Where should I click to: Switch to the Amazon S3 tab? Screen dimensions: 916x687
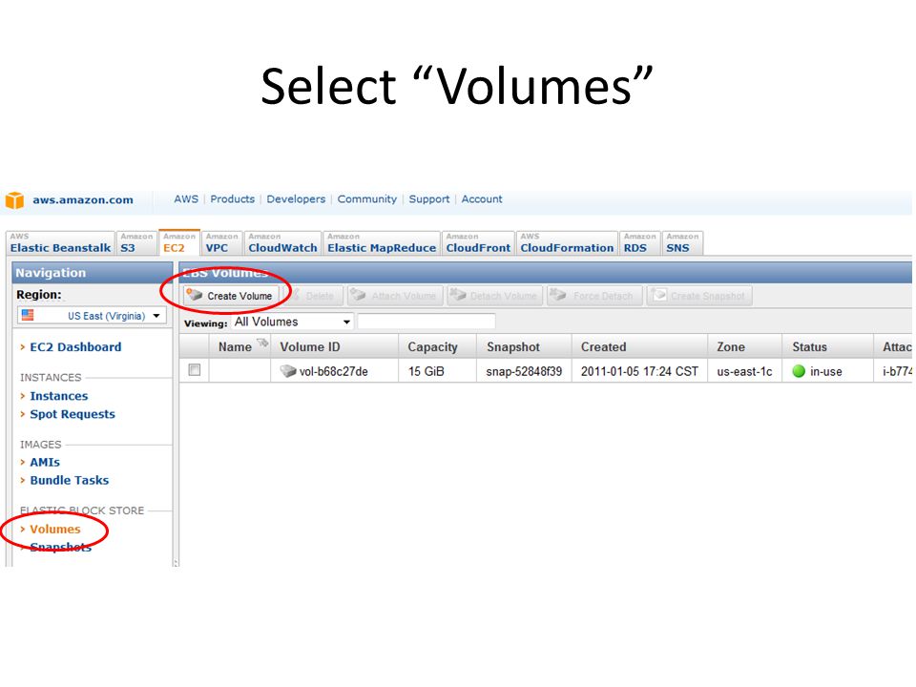click(136, 243)
